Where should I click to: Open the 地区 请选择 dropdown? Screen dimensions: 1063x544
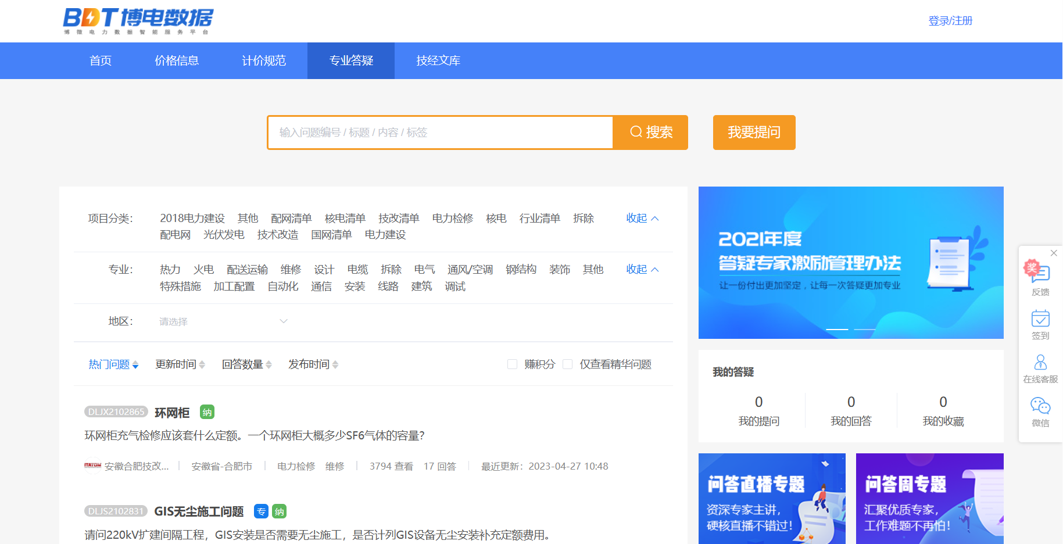coord(223,321)
